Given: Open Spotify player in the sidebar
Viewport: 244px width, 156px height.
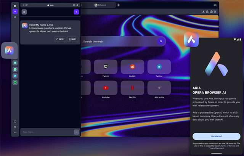Looking at the screenshot, I should click(x=15, y=82).
